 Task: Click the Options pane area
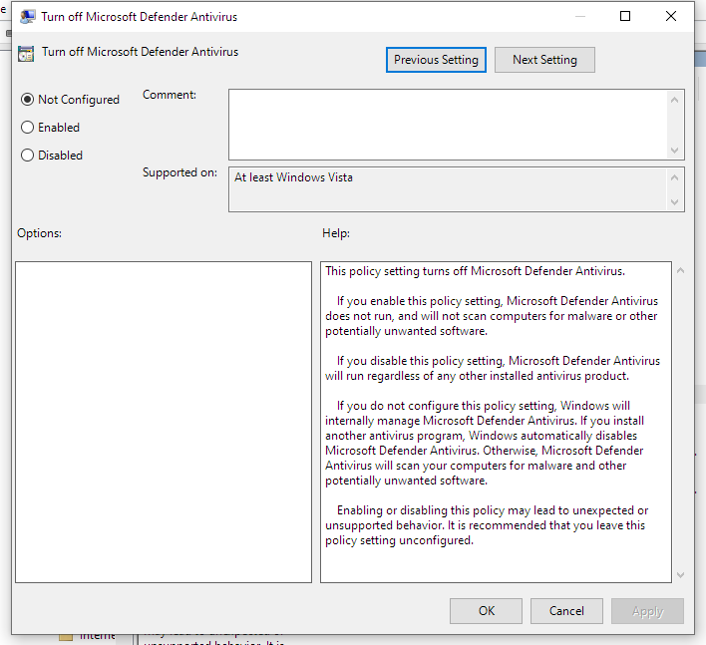pos(164,423)
